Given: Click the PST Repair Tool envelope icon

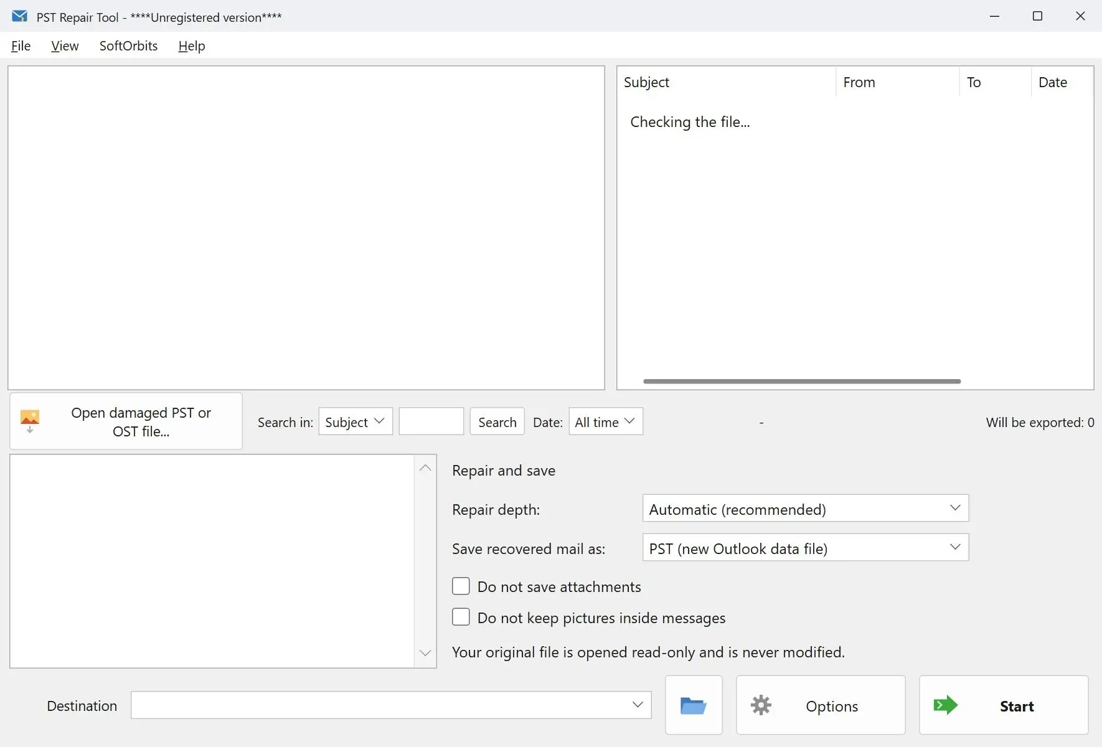Looking at the screenshot, I should (x=19, y=16).
